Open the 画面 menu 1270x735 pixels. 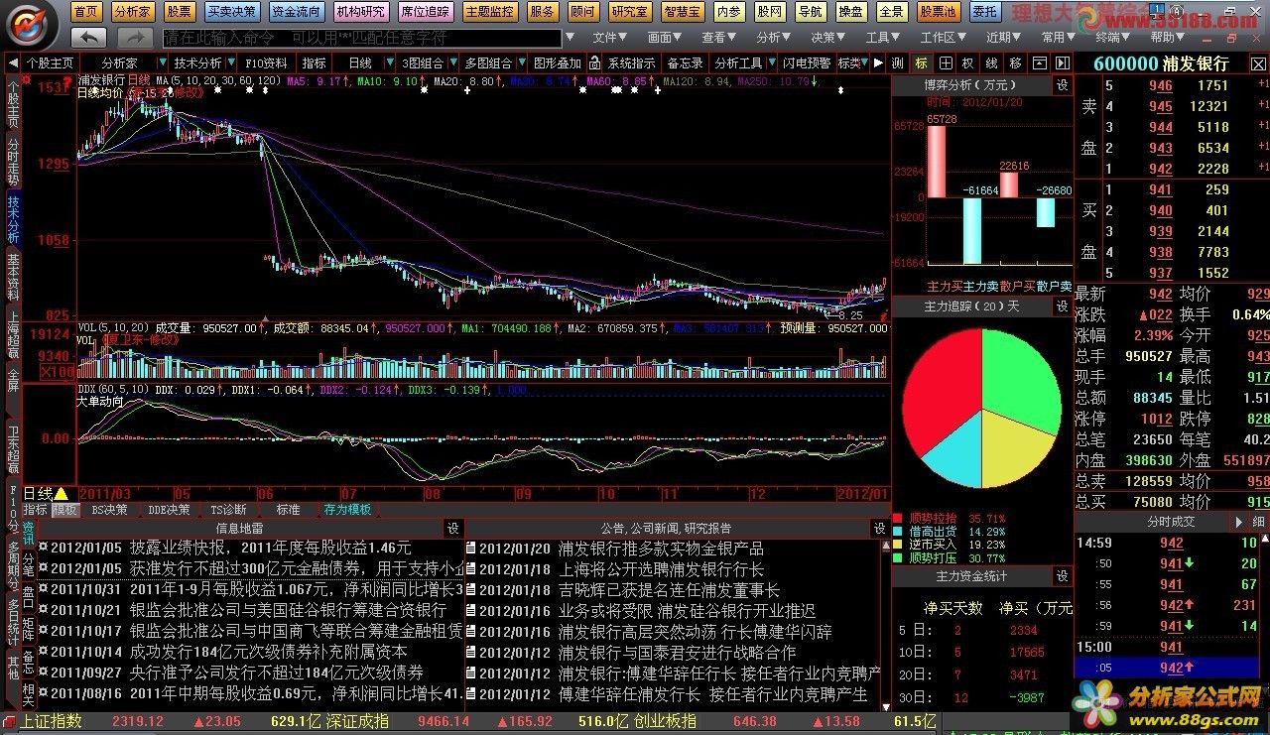(x=663, y=37)
